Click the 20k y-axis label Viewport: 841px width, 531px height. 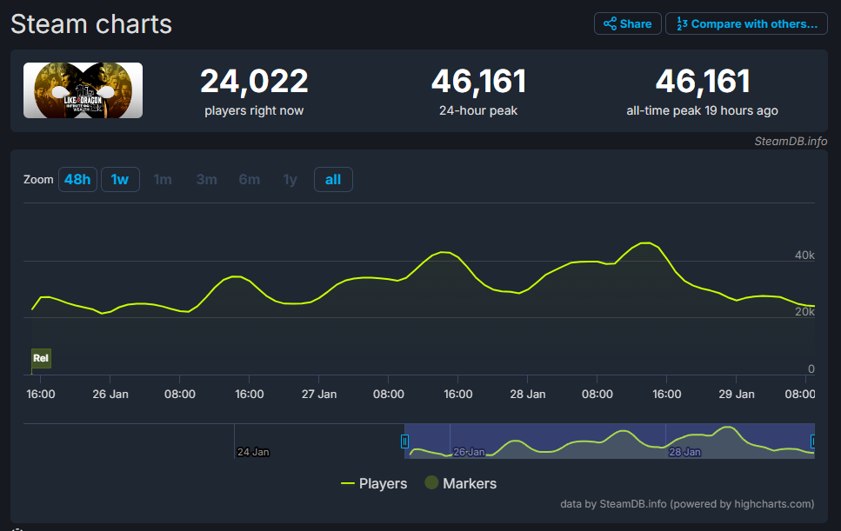[x=804, y=312]
